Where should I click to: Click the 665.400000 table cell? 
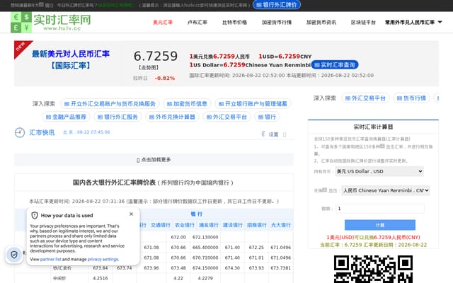pos(205,248)
